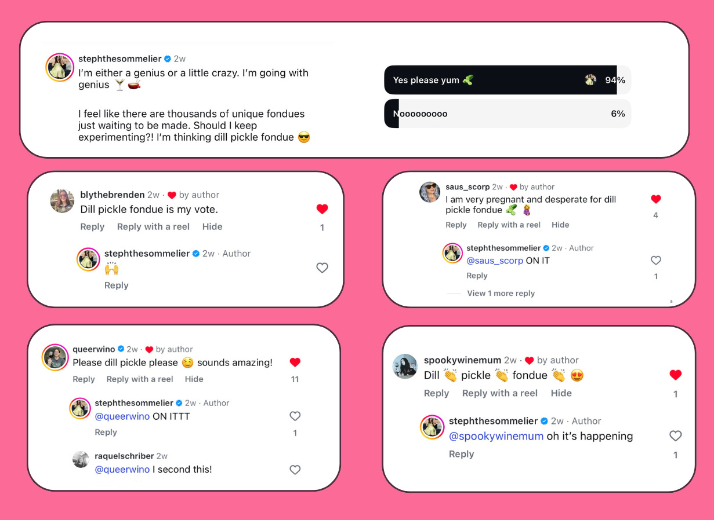The height and width of the screenshot is (520, 714).
Task: Reply with a reel to blythebrenden
Action: 153,226
